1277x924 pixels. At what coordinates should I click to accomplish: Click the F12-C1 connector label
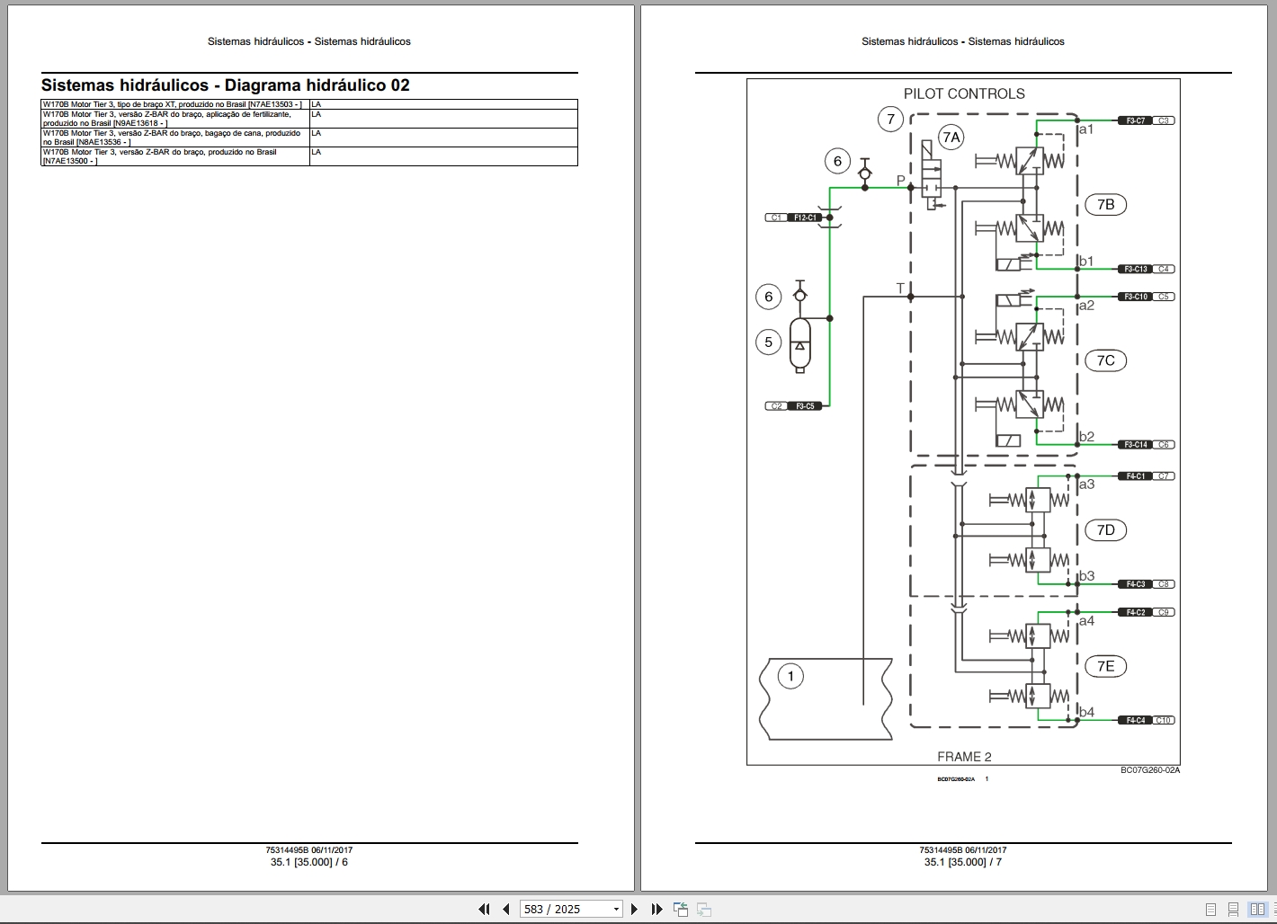[804, 218]
